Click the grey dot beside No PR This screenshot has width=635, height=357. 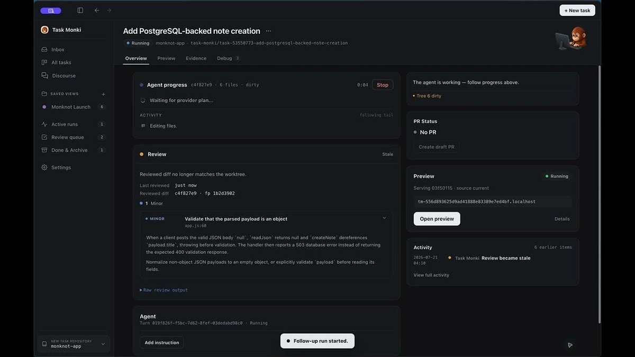pos(415,132)
